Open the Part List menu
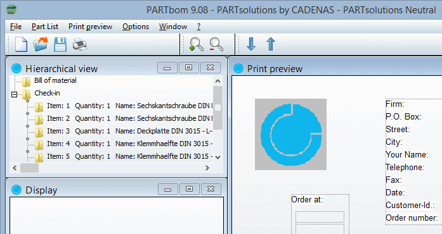This screenshot has width=442, height=234. coord(45,27)
